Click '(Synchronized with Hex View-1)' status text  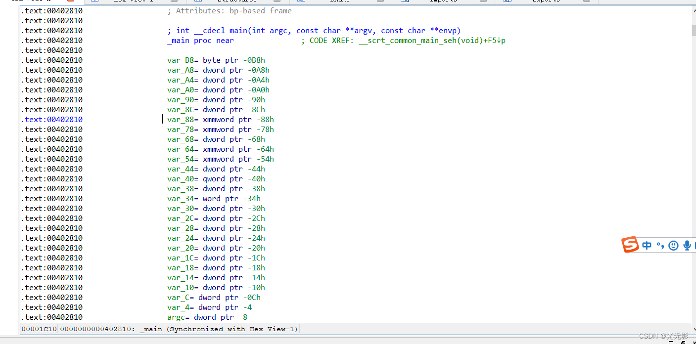click(232, 329)
